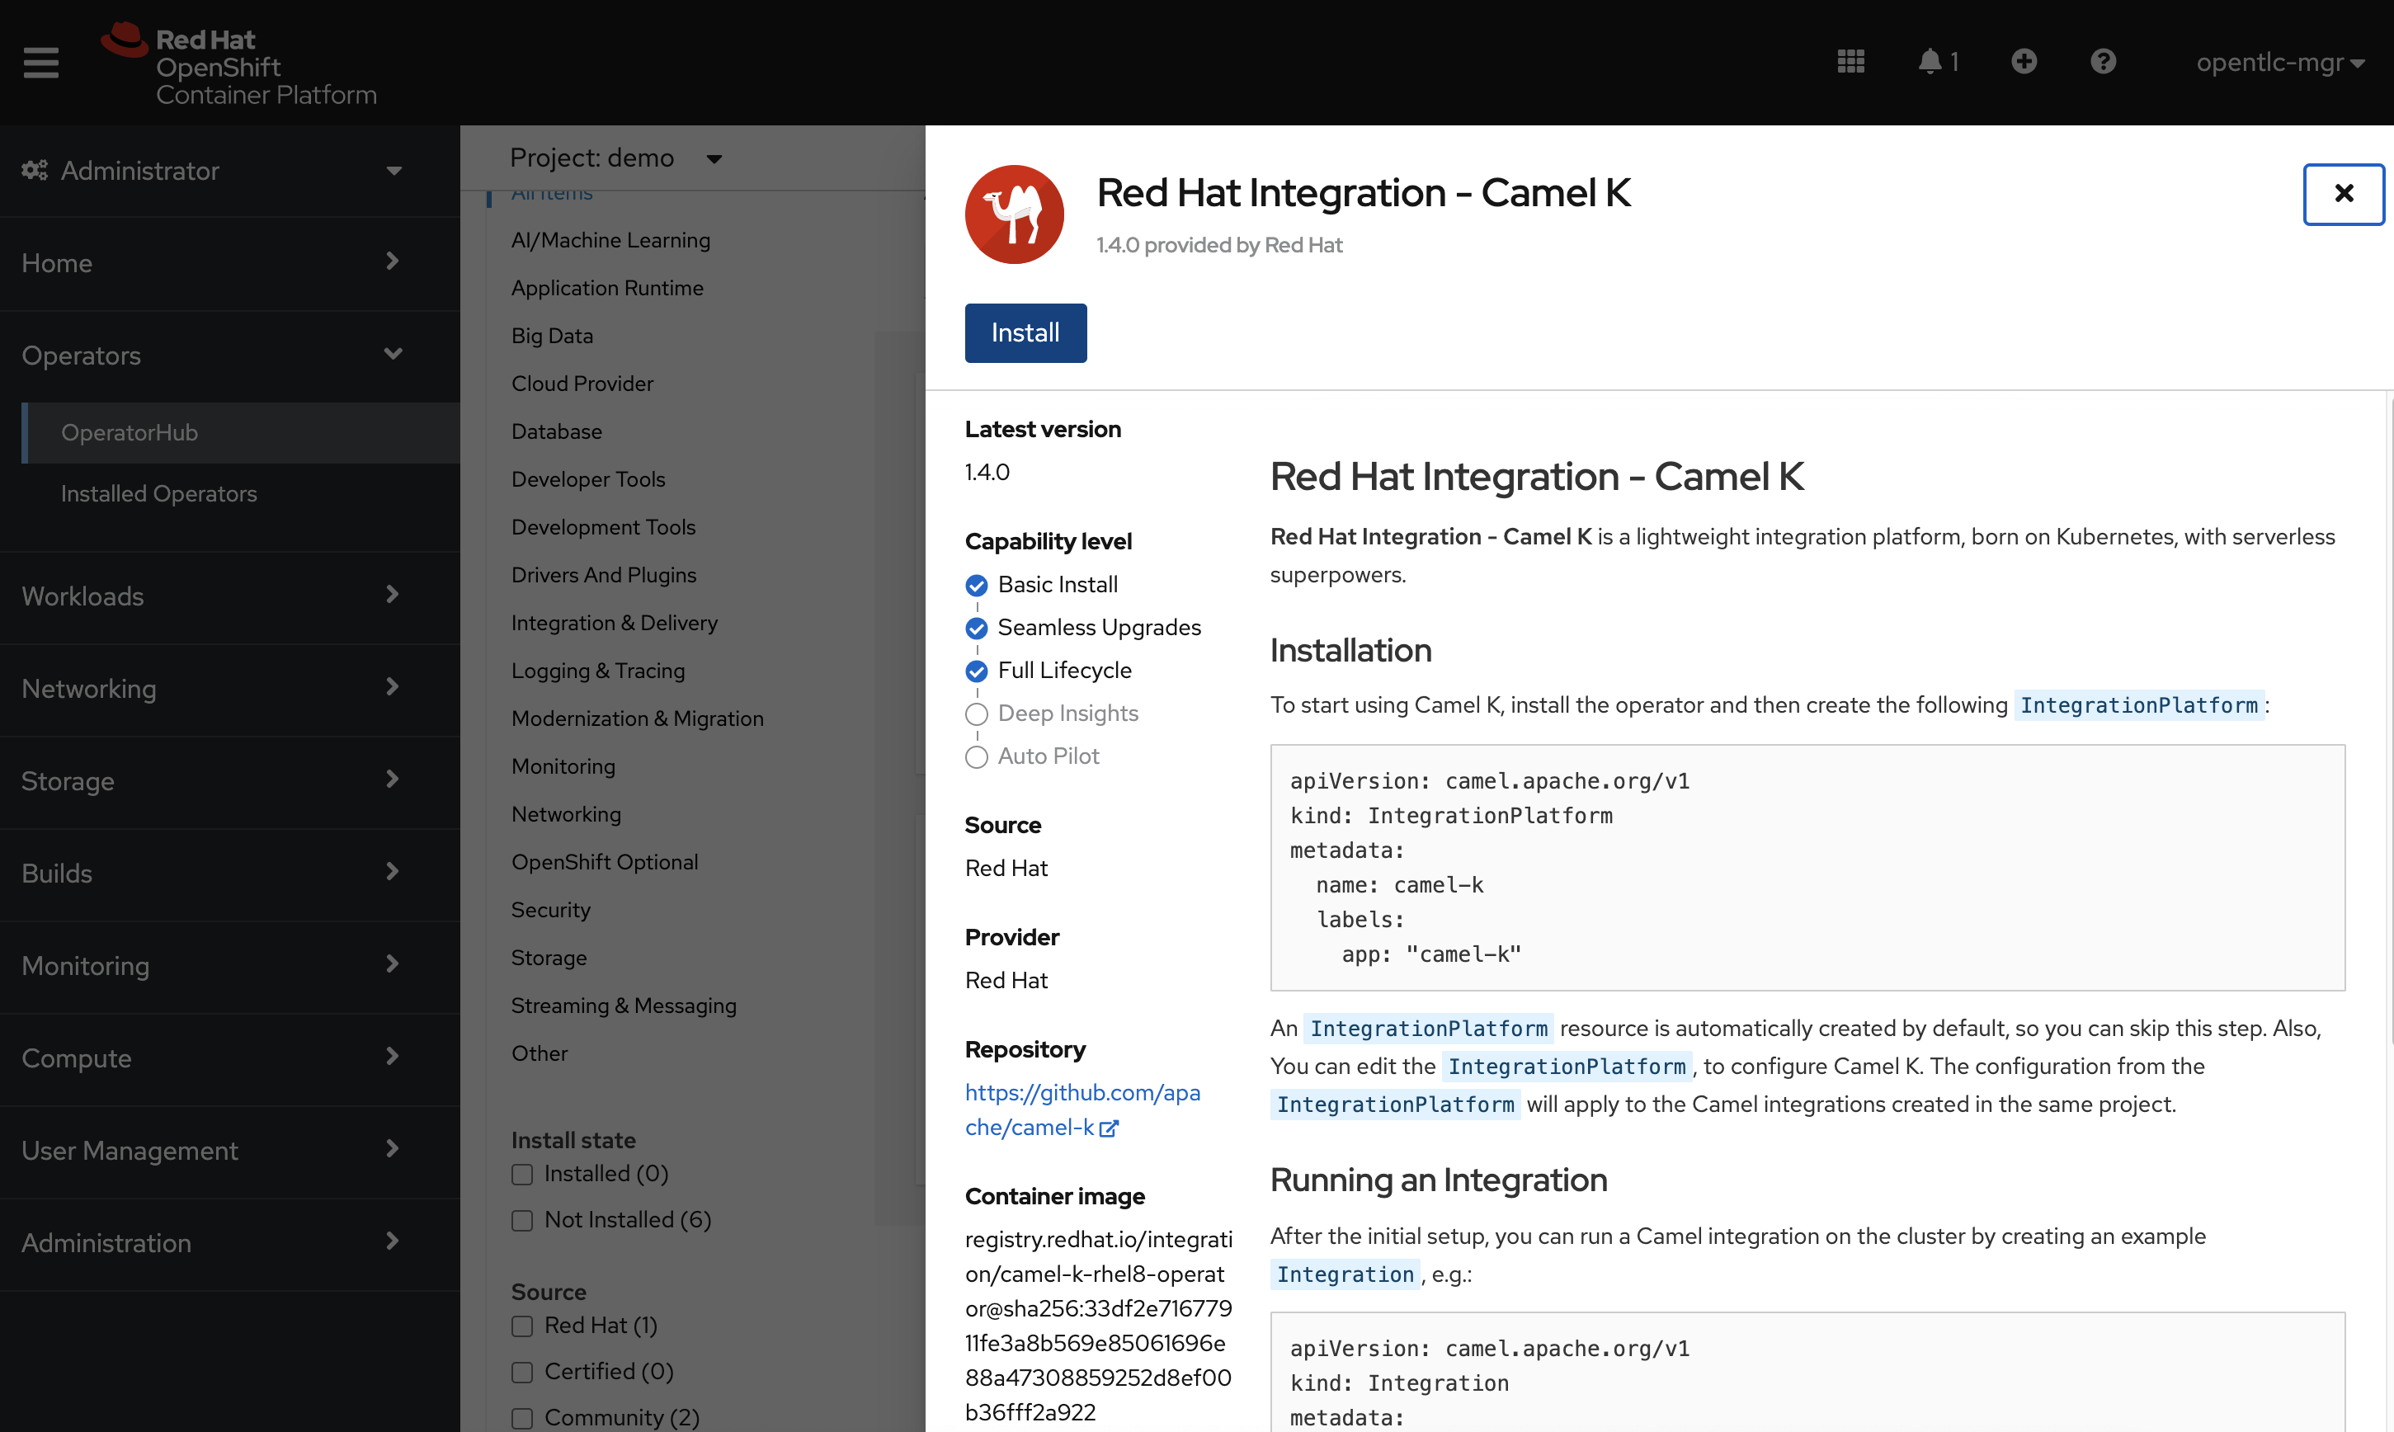Select AI/Machine Learning category
Viewport: 2394px width, 1432px height.
click(610, 240)
